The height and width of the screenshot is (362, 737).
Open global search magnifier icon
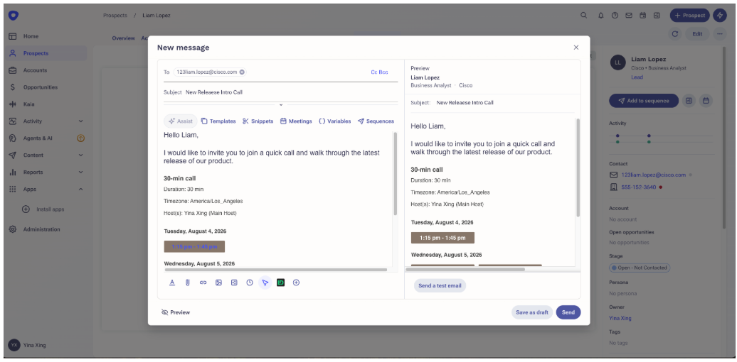pos(584,15)
